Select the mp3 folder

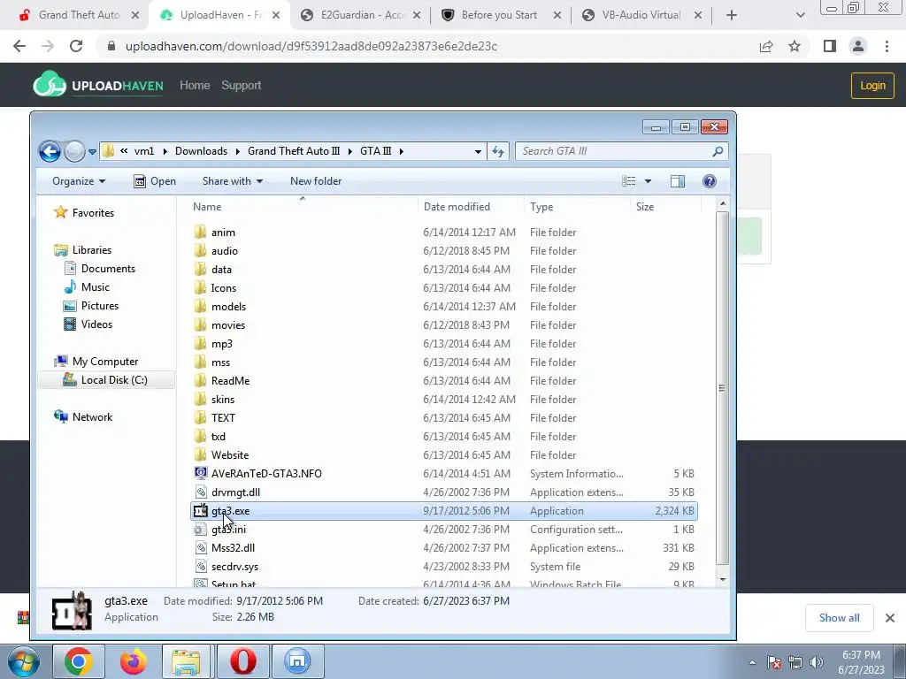click(x=444, y=344)
